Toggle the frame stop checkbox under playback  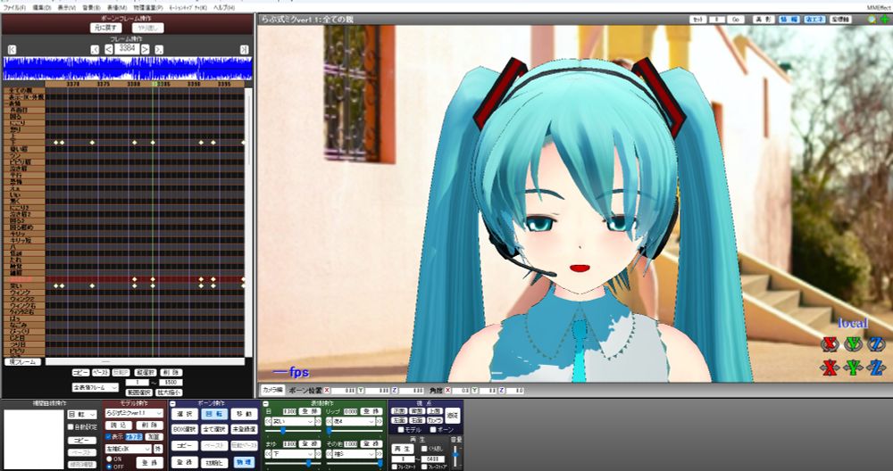424,467
